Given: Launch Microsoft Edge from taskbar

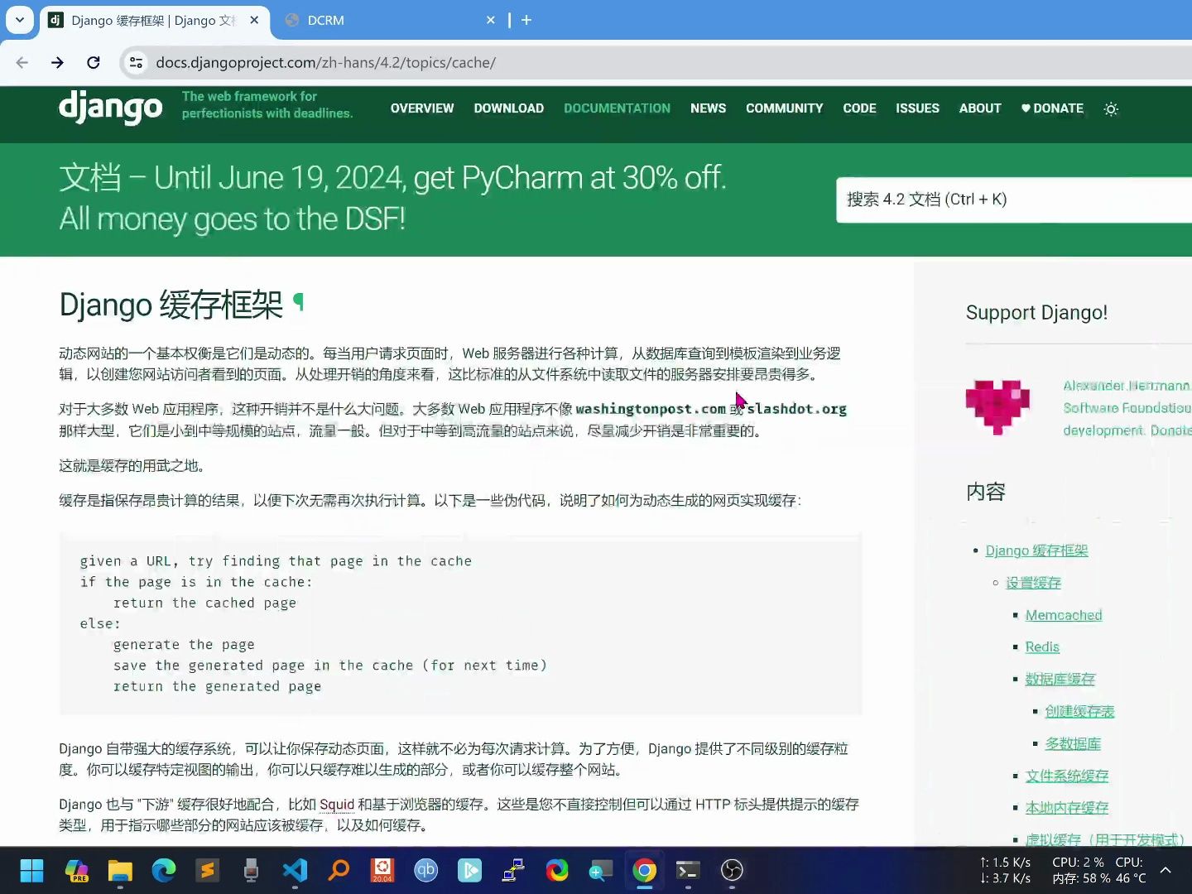Looking at the screenshot, I should coord(164,870).
